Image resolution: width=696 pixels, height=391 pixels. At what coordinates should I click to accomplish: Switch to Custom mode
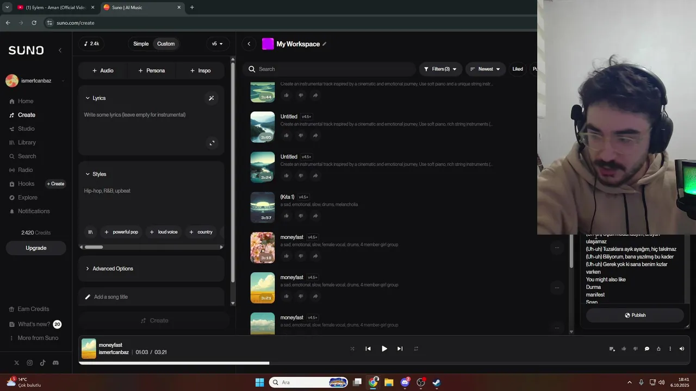[x=166, y=44]
